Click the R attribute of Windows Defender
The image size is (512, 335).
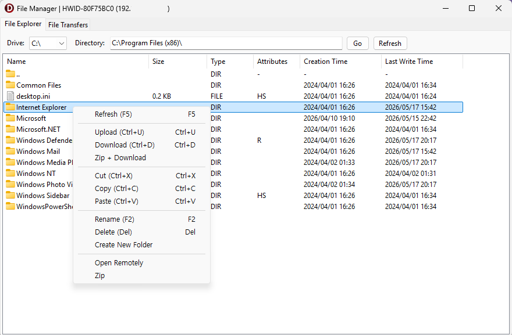259,141
